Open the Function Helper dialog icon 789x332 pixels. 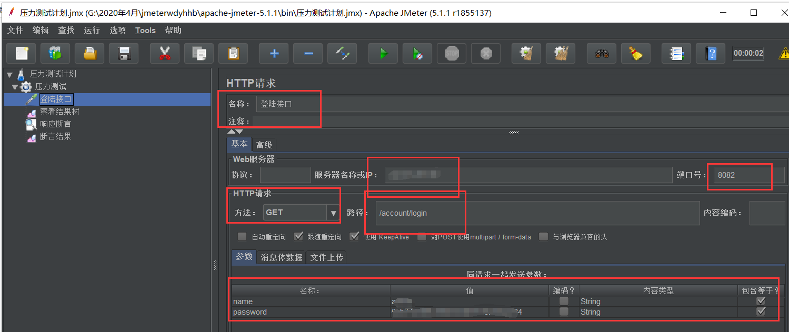676,53
